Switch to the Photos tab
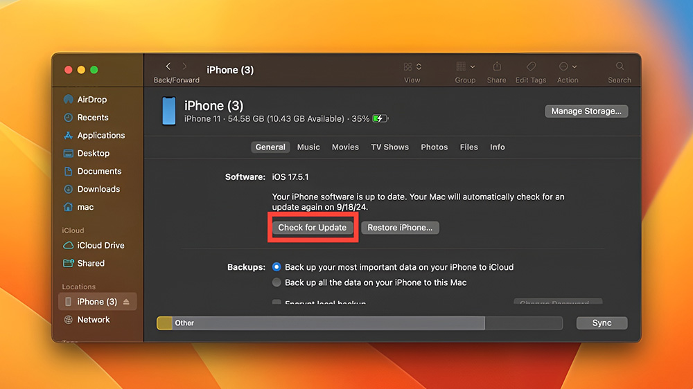The image size is (693, 389). pyautogui.click(x=434, y=147)
